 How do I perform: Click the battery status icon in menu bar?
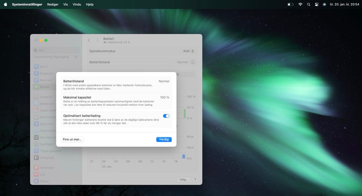(290, 5)
